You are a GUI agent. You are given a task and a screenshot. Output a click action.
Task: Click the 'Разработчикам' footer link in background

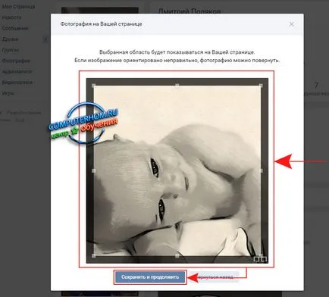point(23,113)
